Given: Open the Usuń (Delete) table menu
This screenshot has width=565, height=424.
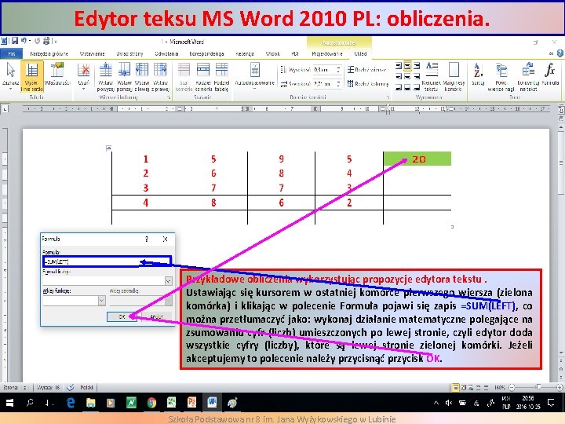Looking at the screenshot, I should point(84,75).
